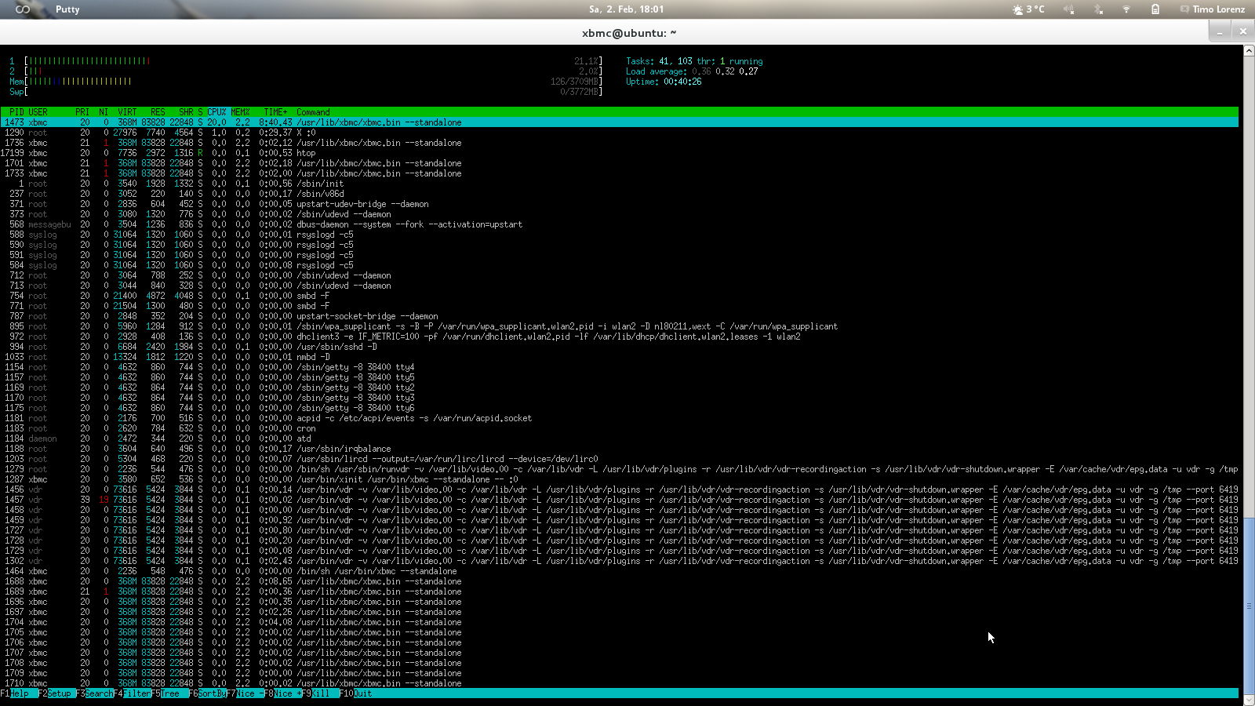Sort by the TIME+ column header
The width and height of the screenshot is (1255, 706).
tap(275, 112)
